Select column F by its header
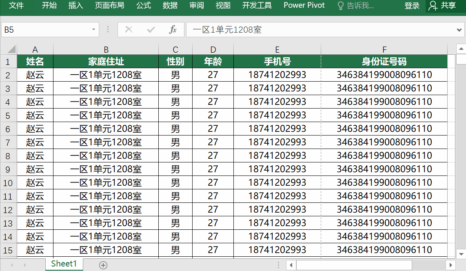466x271 pixels. tap(384, 49)
